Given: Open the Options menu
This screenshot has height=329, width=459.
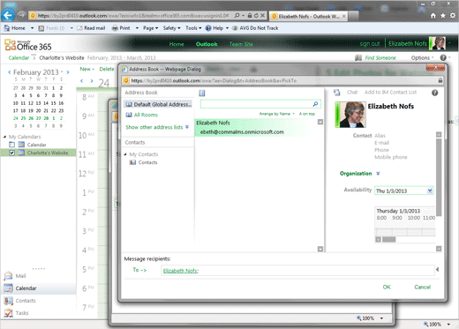Looking at the screenshot, I should pyautogui.click(x=422, y=58).
